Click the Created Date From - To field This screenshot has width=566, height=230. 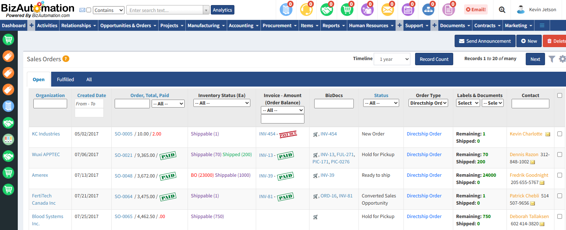(x=89, y=104)
